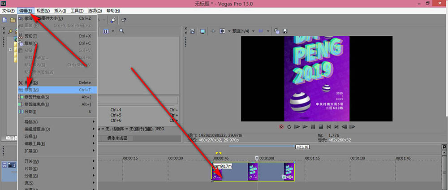Open the overlays grid dropdown arrow
The image size is (448, 190).
pyautogui.click(x=268, y=31)
